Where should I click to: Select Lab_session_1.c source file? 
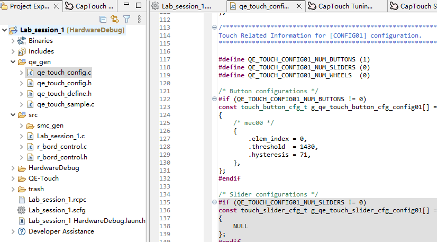point(61,136)
